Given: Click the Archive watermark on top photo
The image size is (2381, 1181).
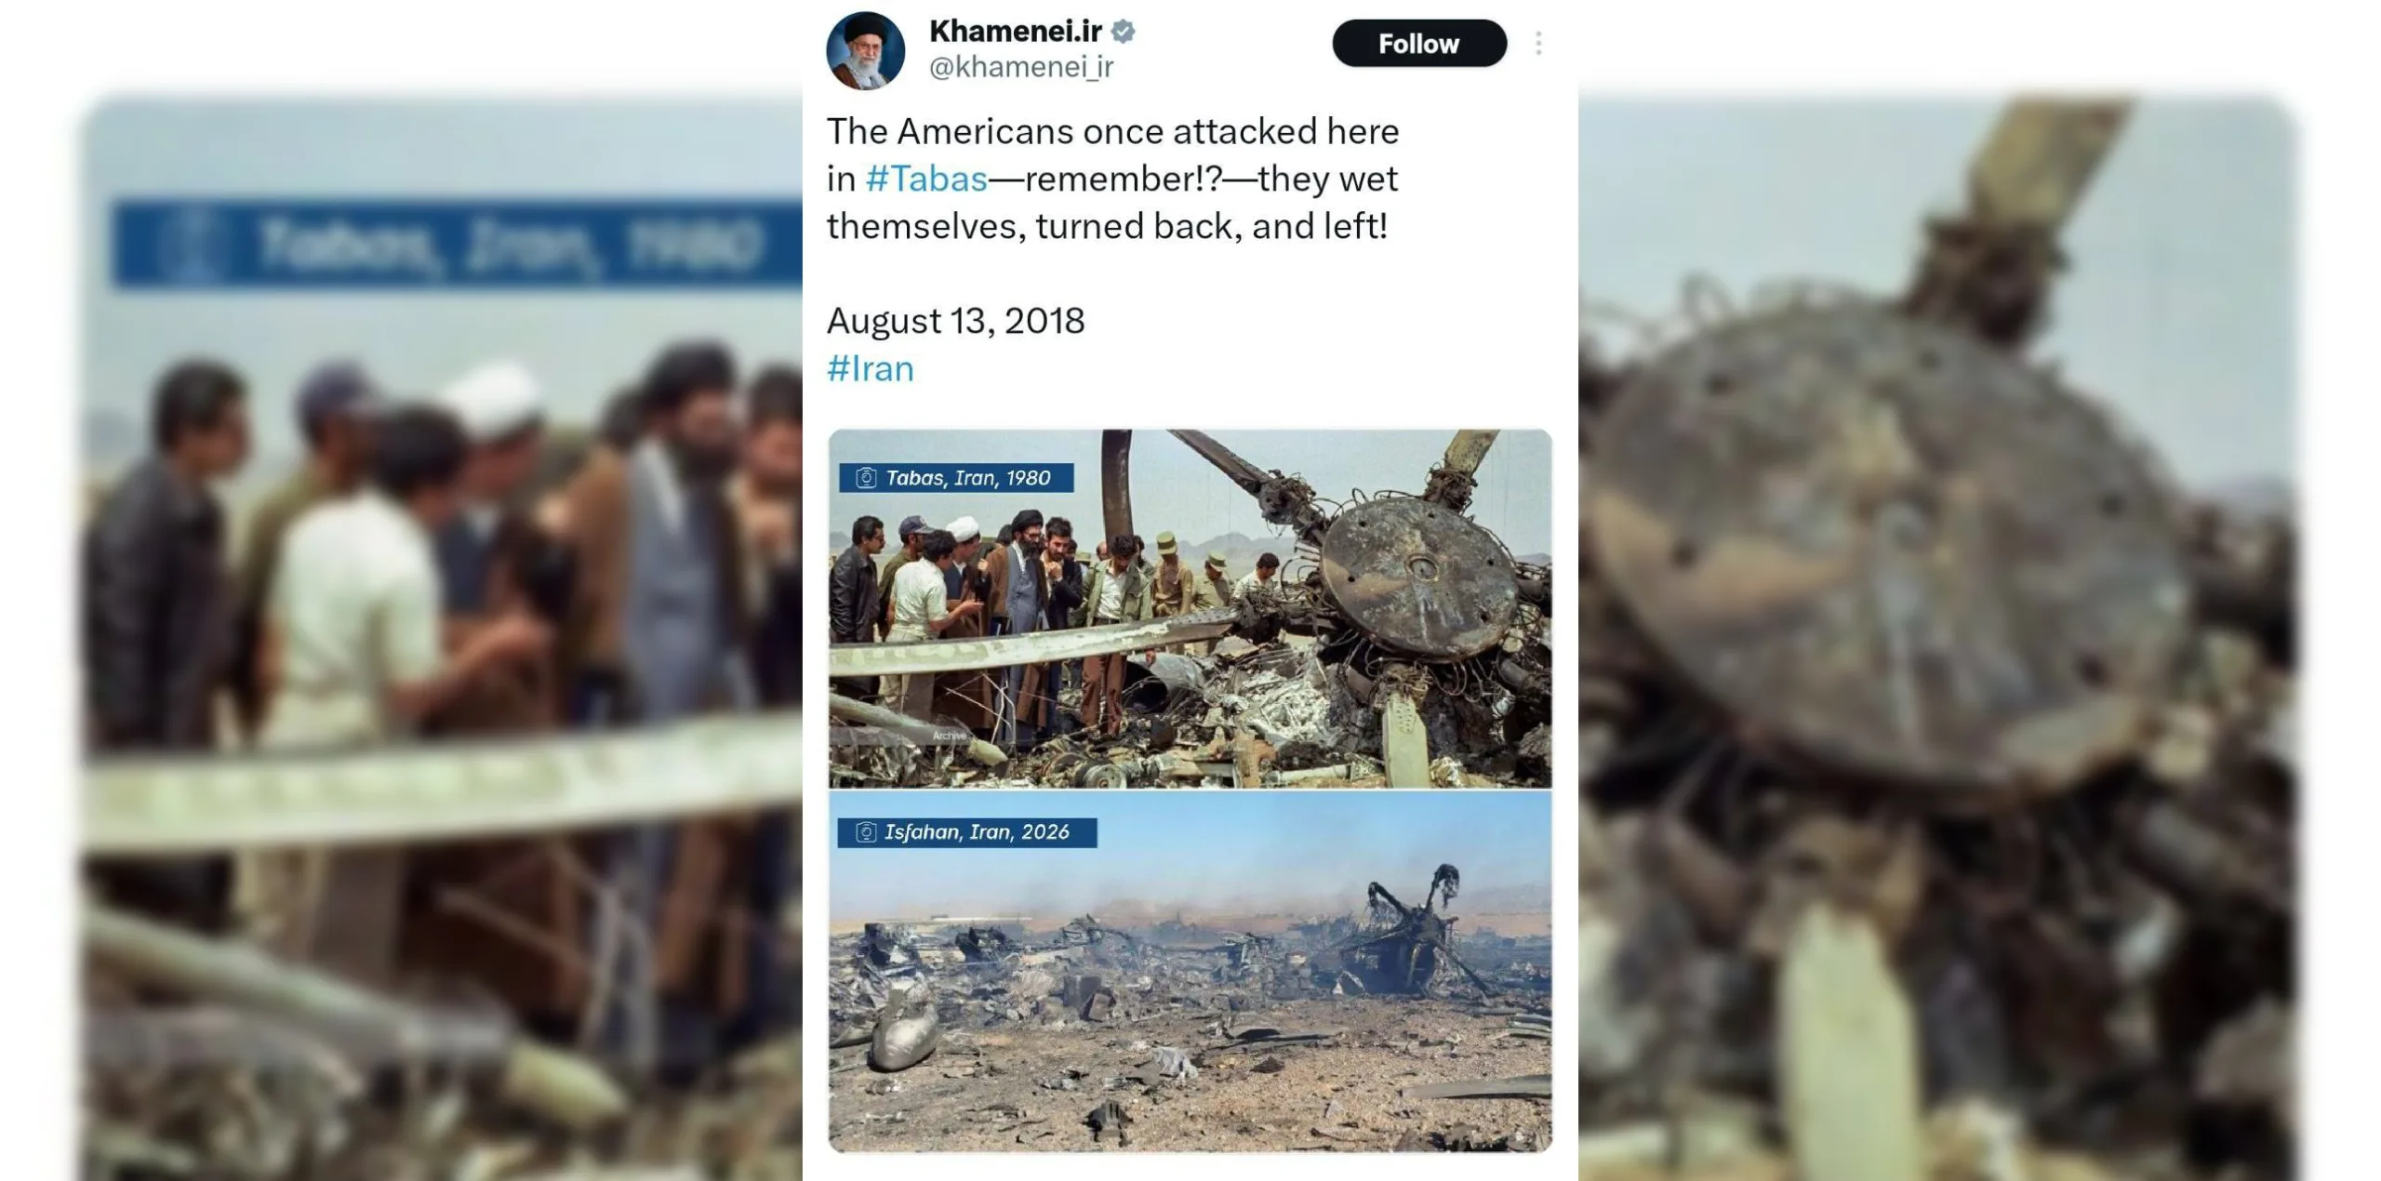Looking at the screenshot, I should pyautogui.click(x=950, y=736).
